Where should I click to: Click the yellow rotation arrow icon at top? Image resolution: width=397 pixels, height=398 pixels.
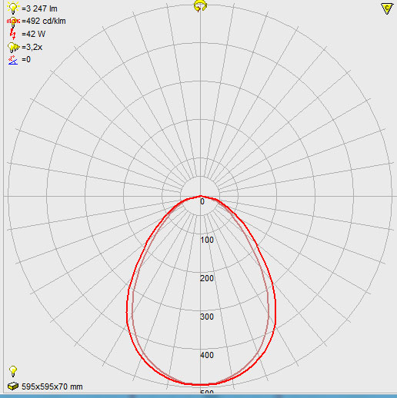pos(200,6)
